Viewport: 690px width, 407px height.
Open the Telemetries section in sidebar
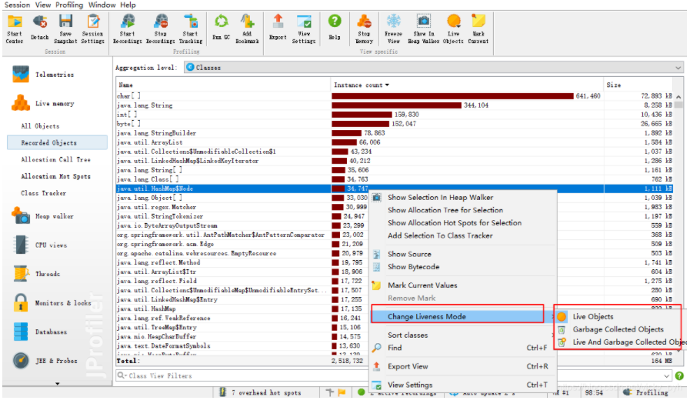pos(43,75)
